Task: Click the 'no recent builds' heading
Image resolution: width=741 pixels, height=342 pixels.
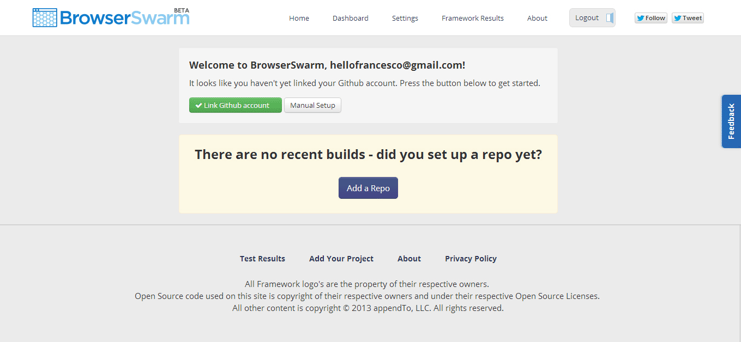Action: [x=369, y=154]
